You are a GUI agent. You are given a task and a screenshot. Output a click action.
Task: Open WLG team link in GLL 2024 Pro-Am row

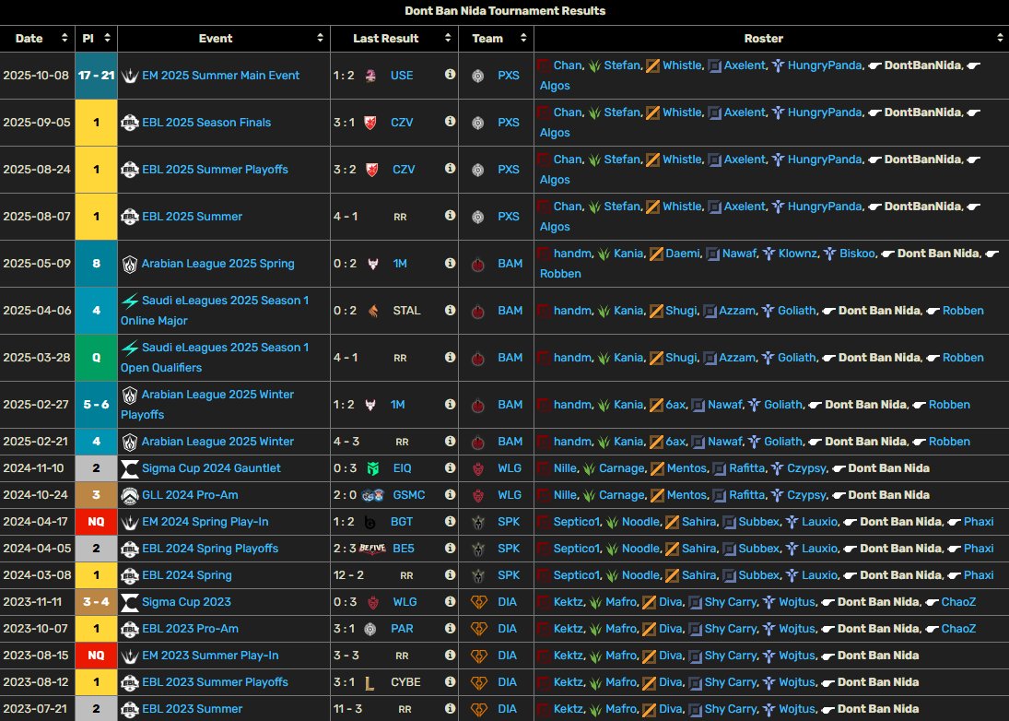pyautogui.click(x=510, y=495)
